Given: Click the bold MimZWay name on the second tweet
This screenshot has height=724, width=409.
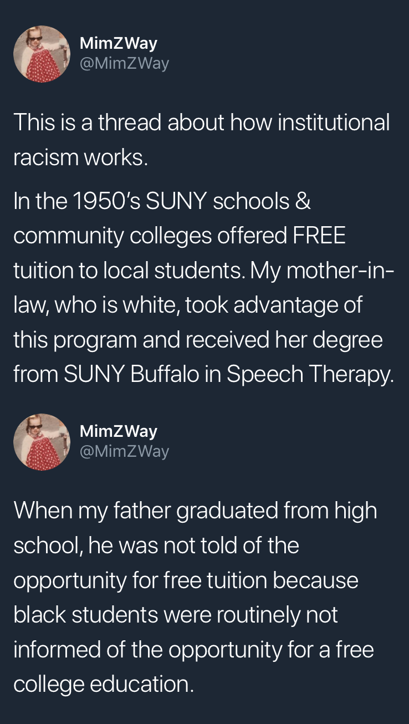Looking at the screenshot, I should pos(119,431).
